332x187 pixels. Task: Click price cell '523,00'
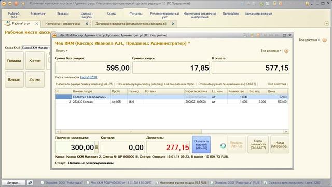tap(277, 102)
